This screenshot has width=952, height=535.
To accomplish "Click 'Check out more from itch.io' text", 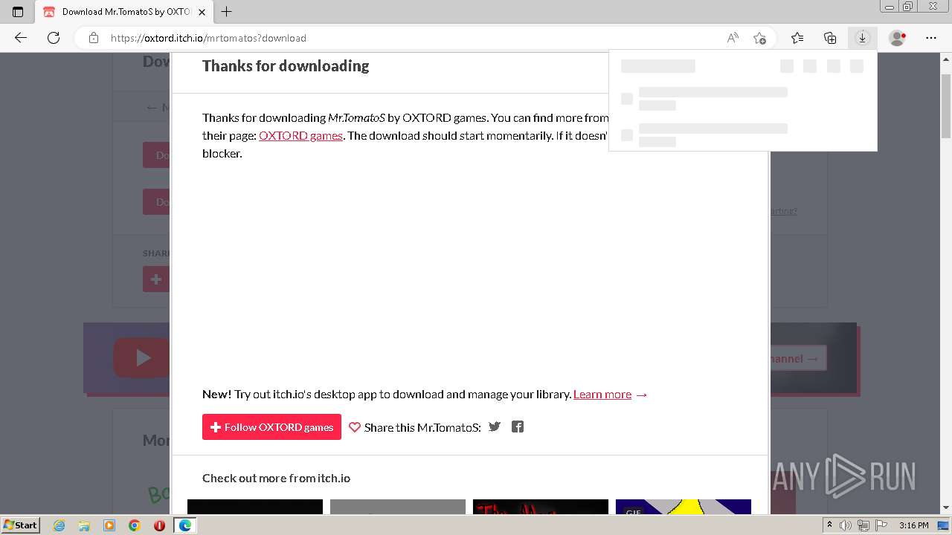I will tap(276, 478).
